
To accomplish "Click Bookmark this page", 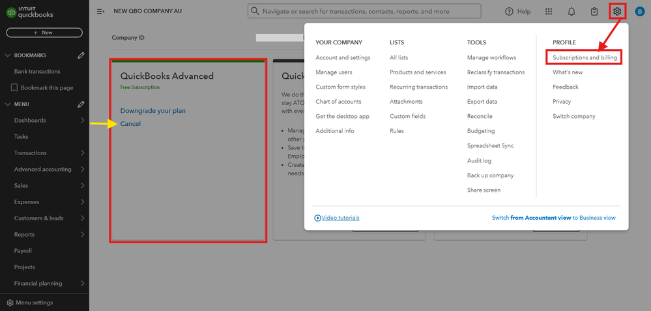I will click(x=47, y=87).
